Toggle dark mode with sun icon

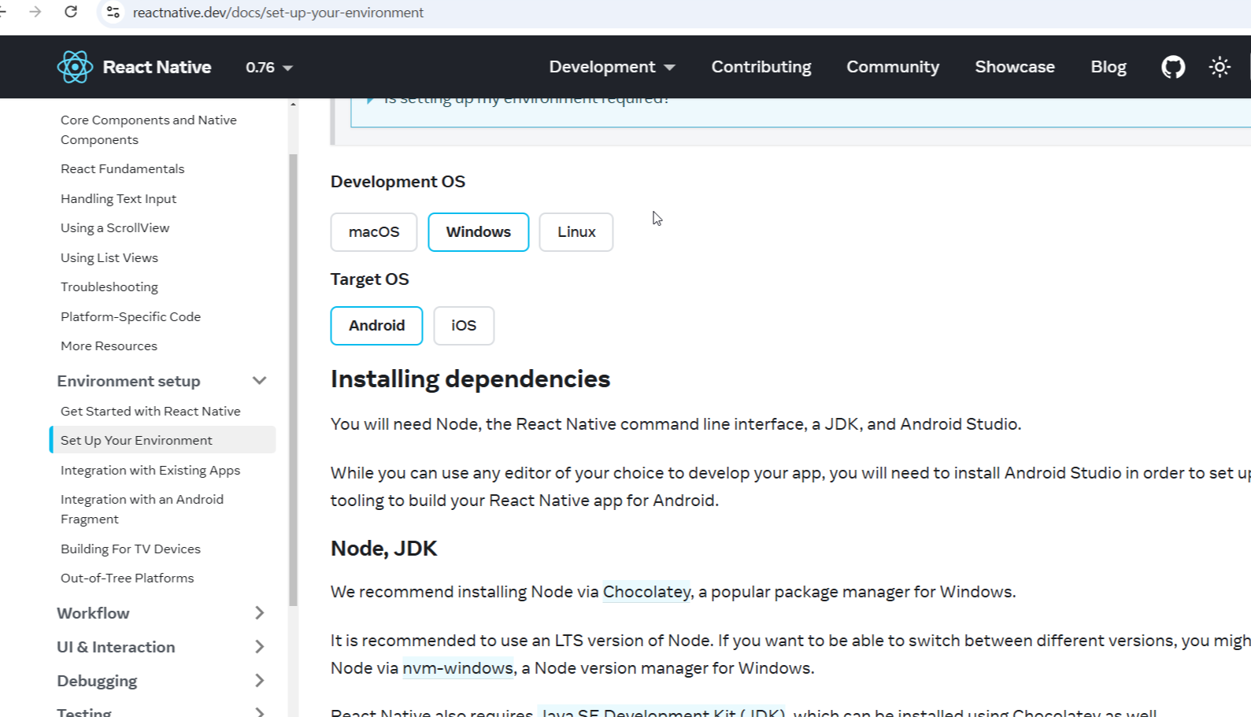coord(1220,67)
